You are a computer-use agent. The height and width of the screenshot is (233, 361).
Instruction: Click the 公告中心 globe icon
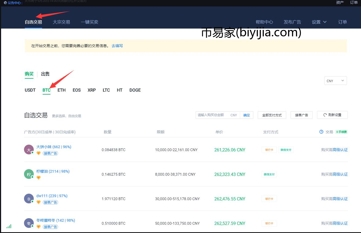5,3
